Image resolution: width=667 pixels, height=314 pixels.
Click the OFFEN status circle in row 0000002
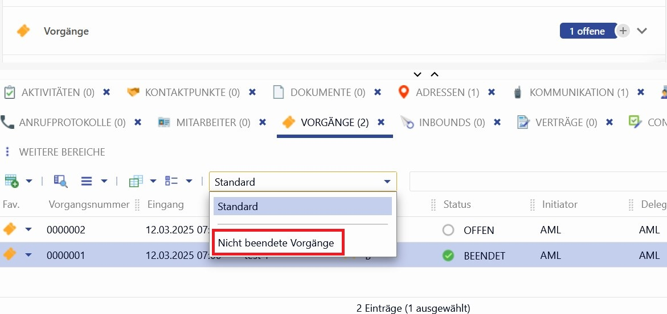(448, 231)
